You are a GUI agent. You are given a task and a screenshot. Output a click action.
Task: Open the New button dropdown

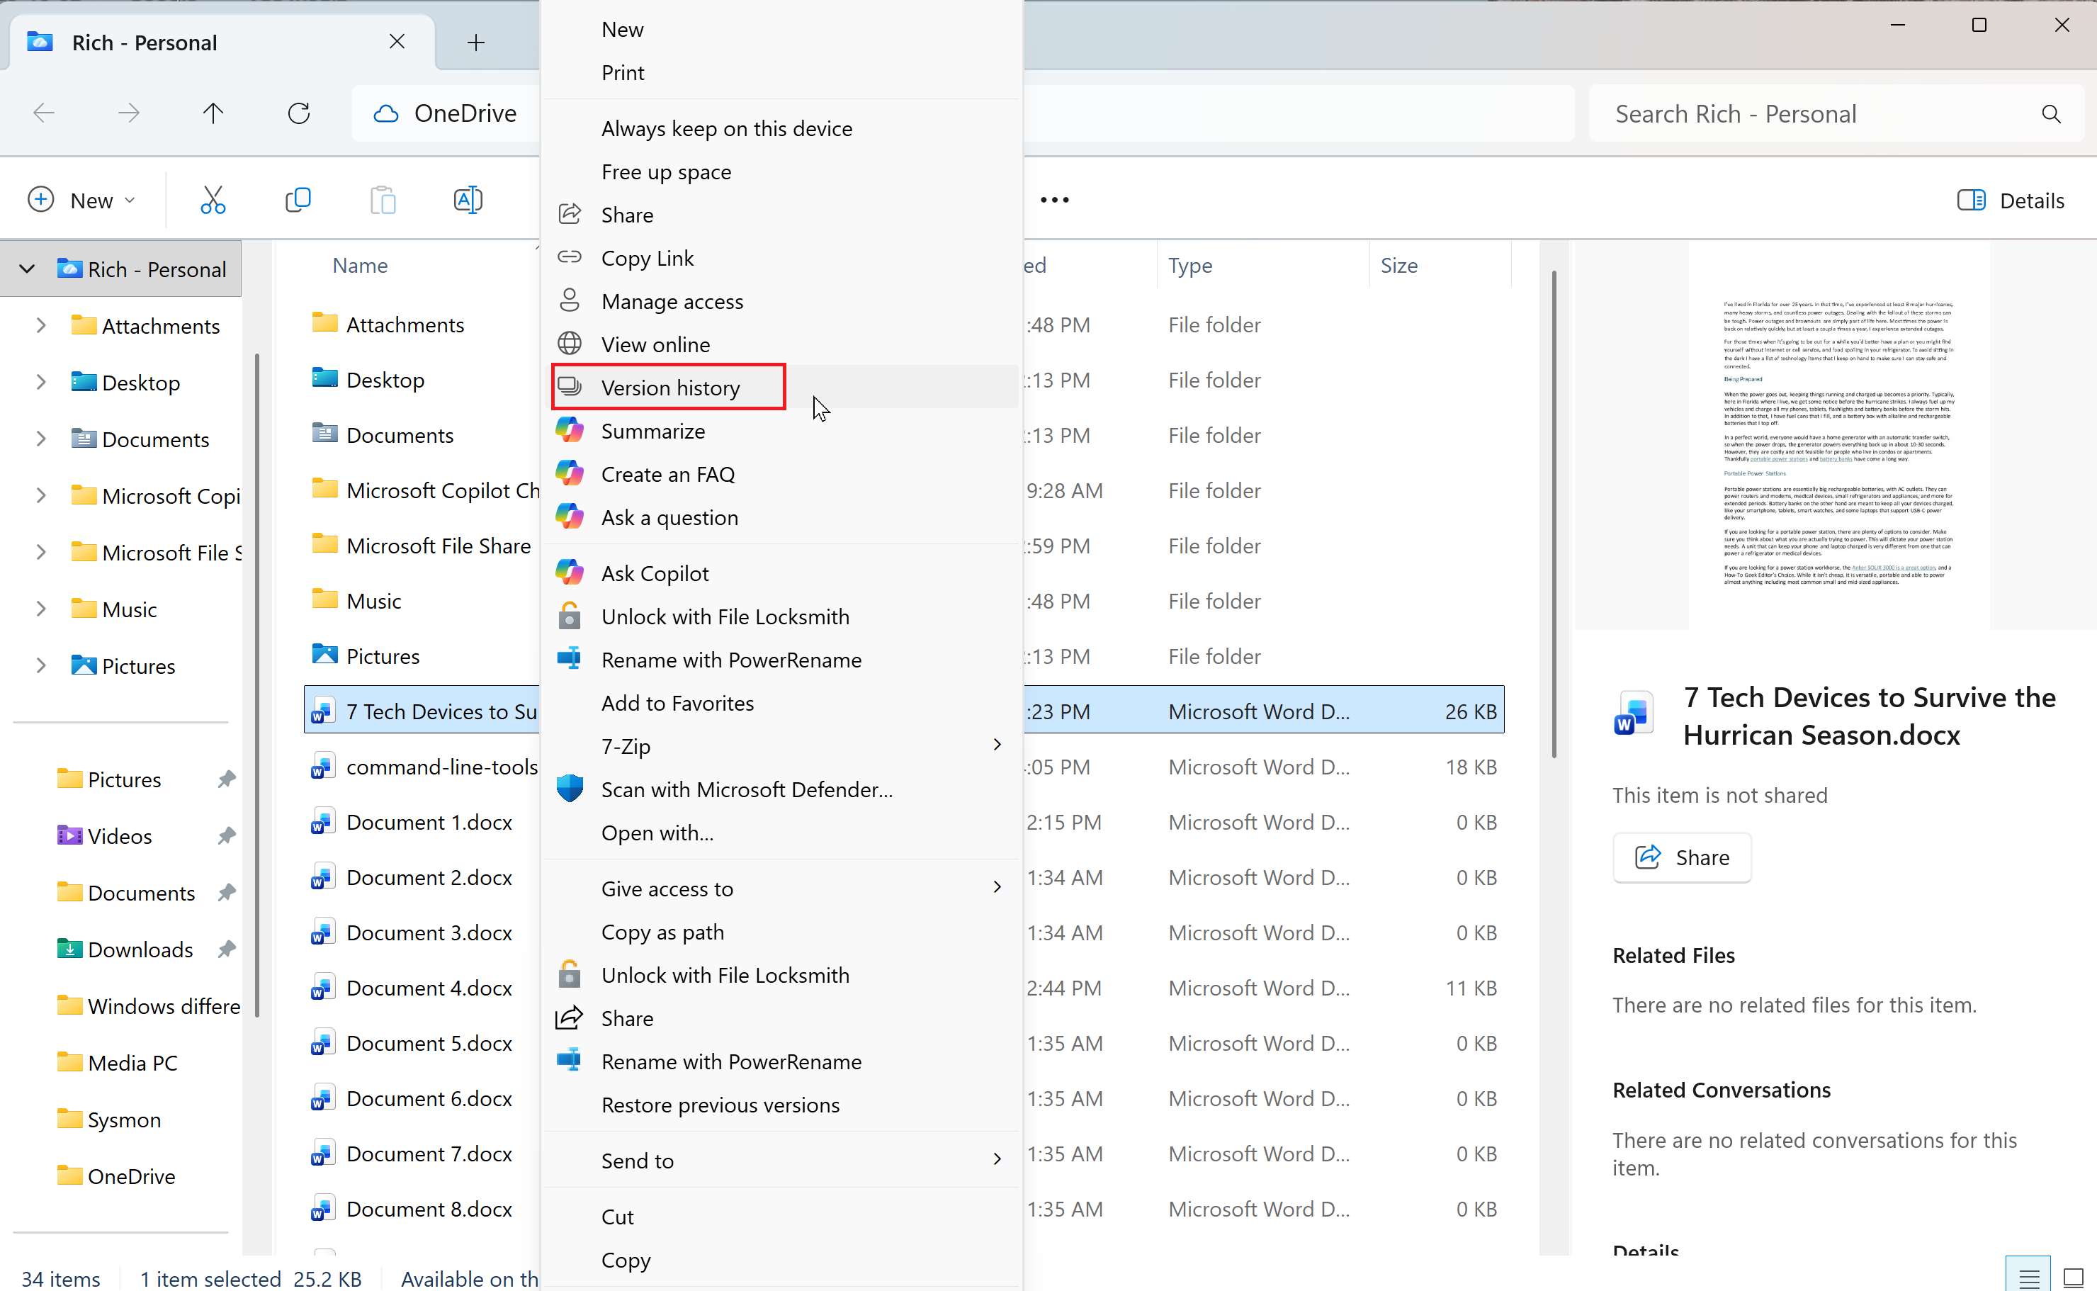click(81, 201)
